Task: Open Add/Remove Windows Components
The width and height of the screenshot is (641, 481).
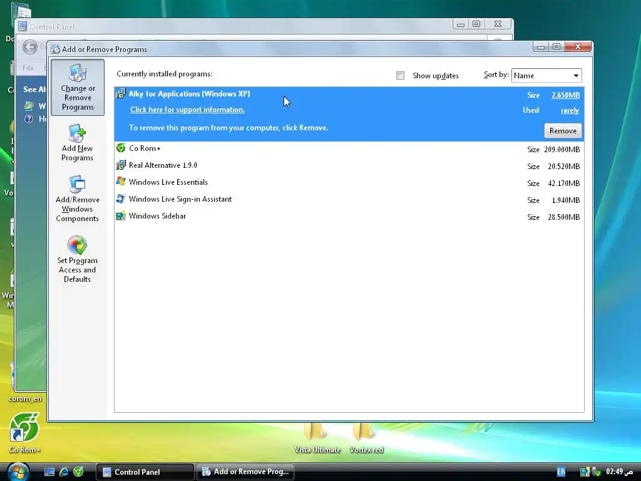Action: tap(77, 199)
